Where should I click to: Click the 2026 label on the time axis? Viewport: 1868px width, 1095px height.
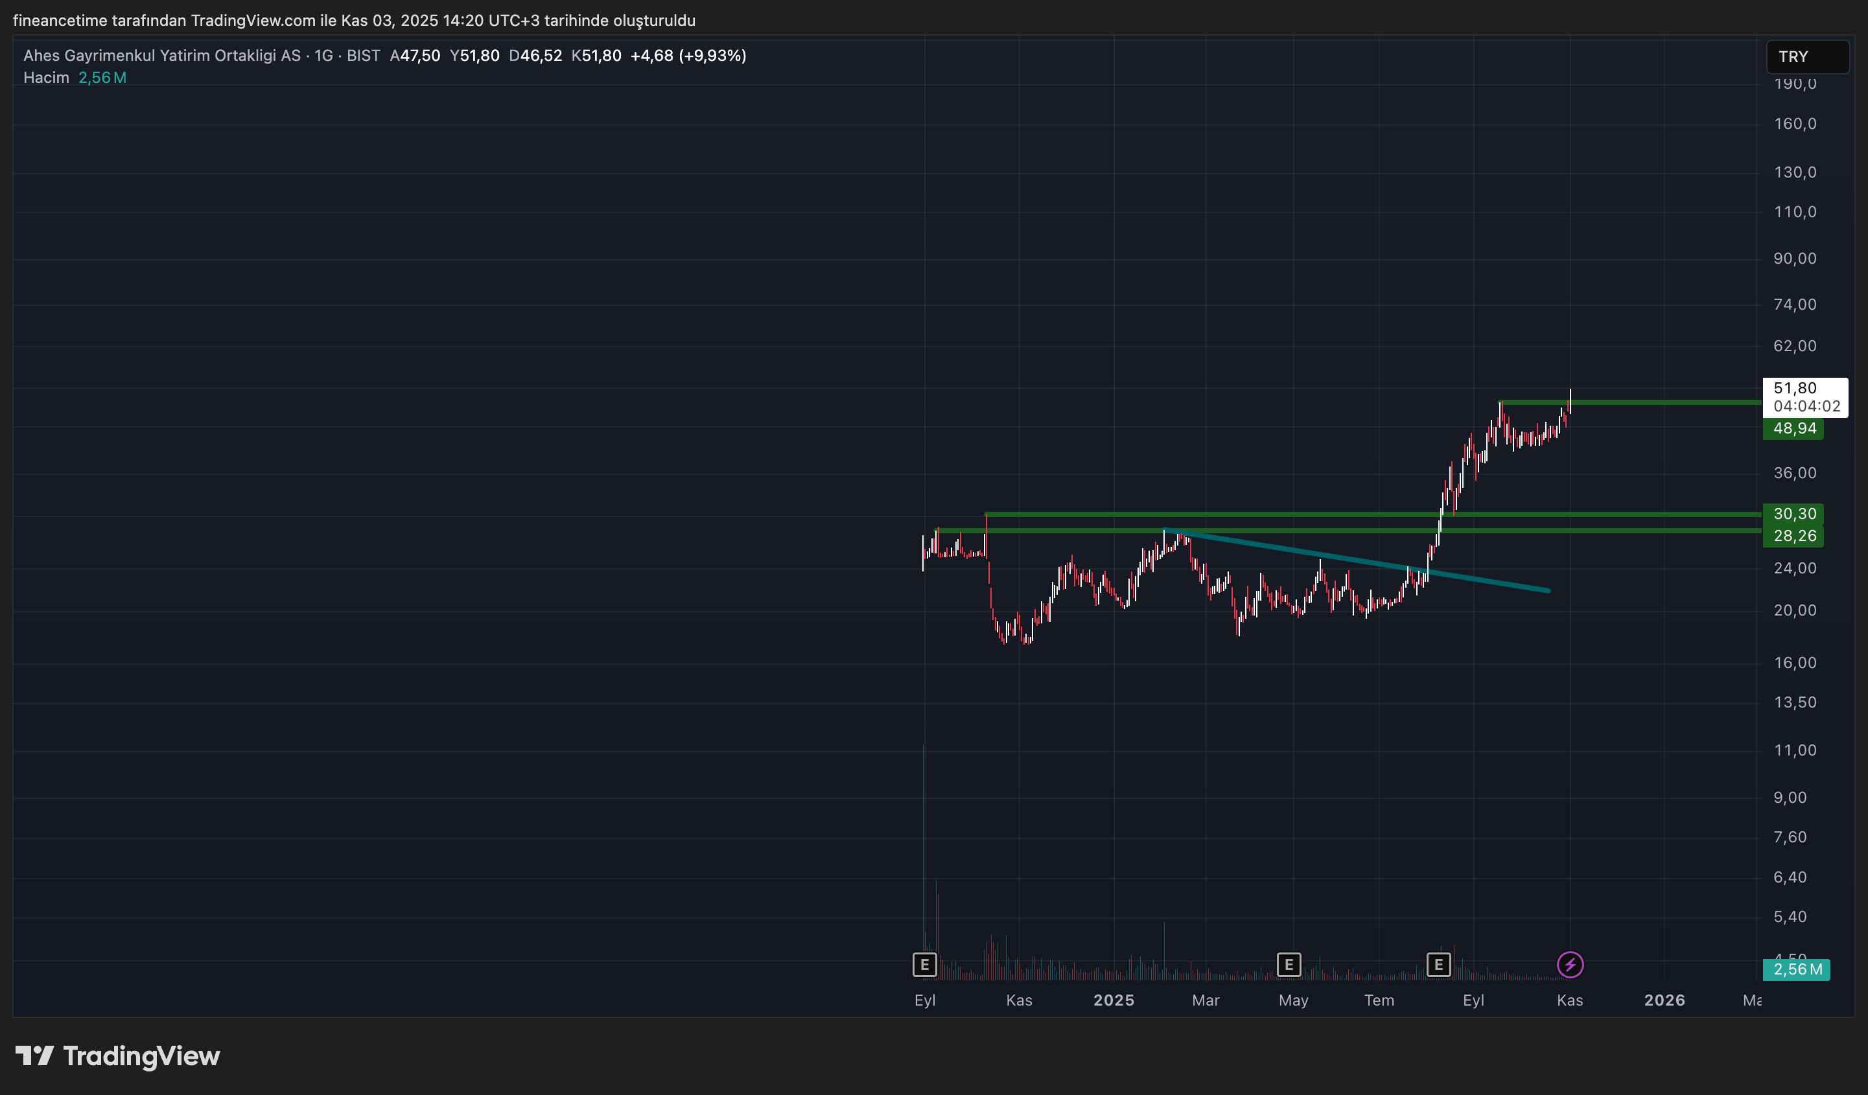coord(1664,1000)
